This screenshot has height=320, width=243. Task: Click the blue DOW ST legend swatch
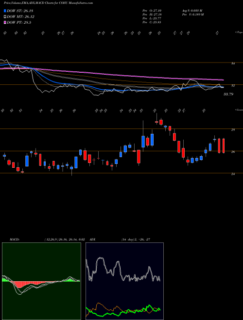click(5, 11)
